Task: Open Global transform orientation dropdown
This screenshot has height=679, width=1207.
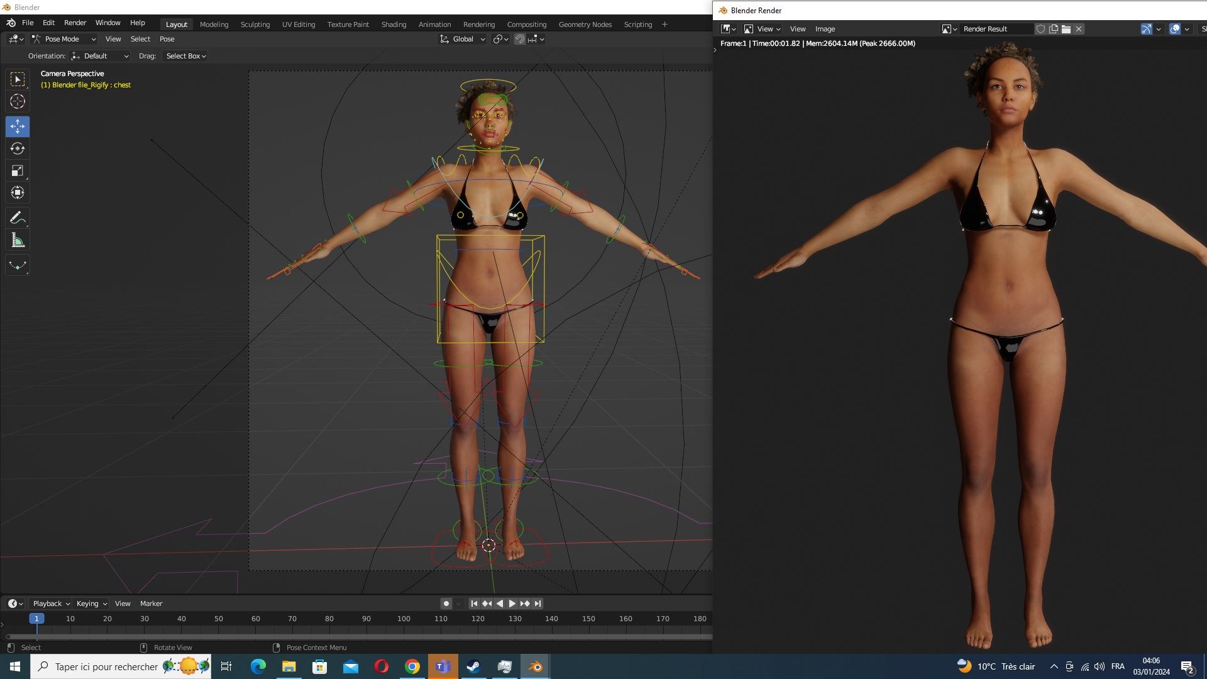Action: [462, 39]
